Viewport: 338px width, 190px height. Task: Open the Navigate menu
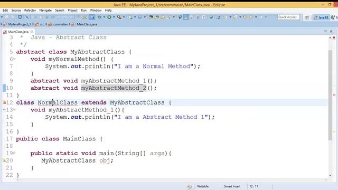(x=45, y=11)
